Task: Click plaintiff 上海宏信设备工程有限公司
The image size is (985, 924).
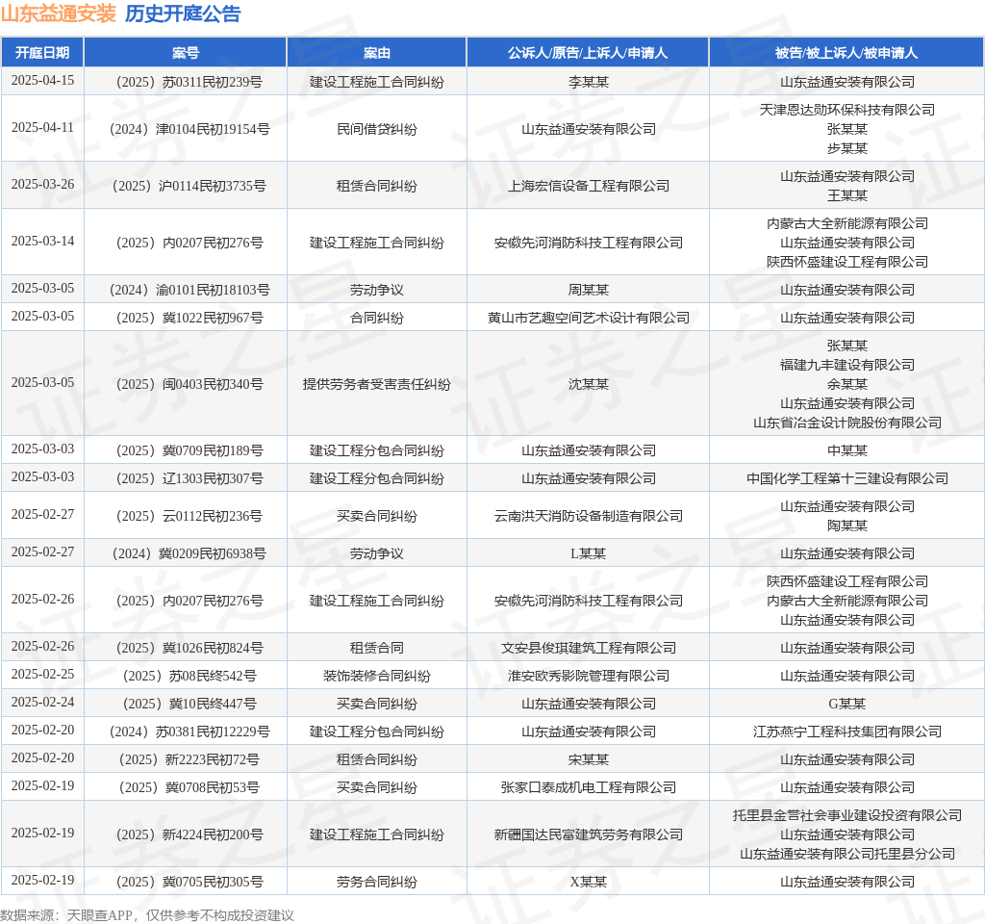Action: 589,186
